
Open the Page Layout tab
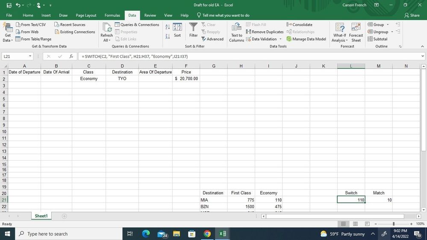86,15
